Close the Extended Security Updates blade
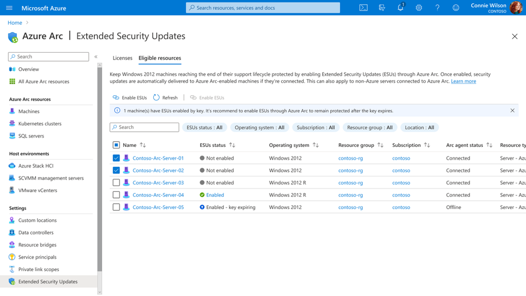 coord(514,36)
